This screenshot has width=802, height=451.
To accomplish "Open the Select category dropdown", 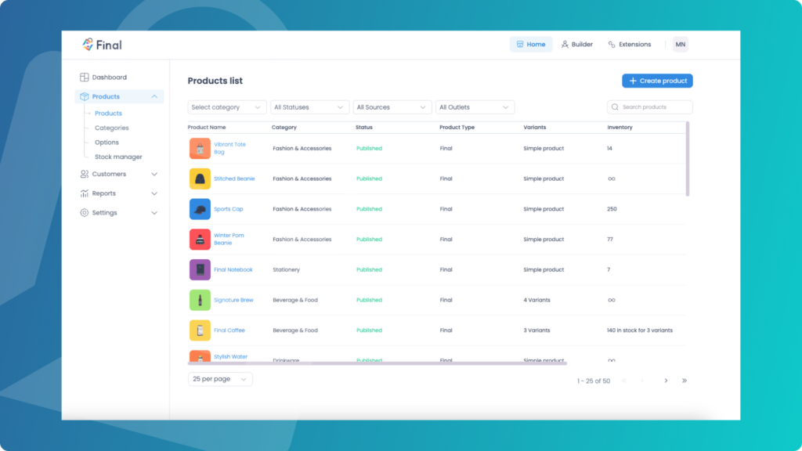I will click(x=227, y=107).
